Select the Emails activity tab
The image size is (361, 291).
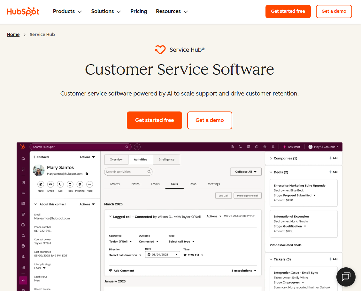click(x=155, y=184)
